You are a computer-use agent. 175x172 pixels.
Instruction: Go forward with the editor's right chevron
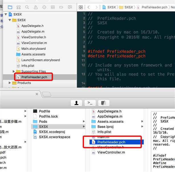point(96,7)
